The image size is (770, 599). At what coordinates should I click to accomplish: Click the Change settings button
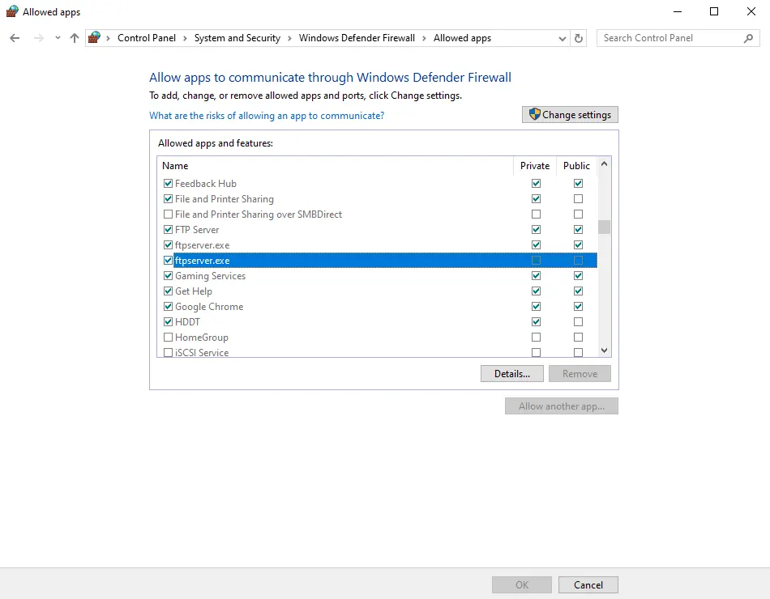pos(570,115)
